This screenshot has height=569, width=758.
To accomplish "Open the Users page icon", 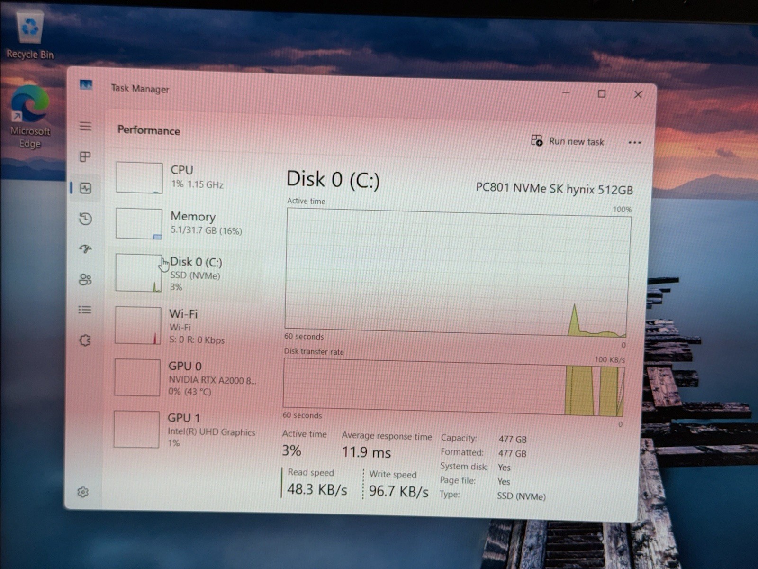I will click(85, 279).
